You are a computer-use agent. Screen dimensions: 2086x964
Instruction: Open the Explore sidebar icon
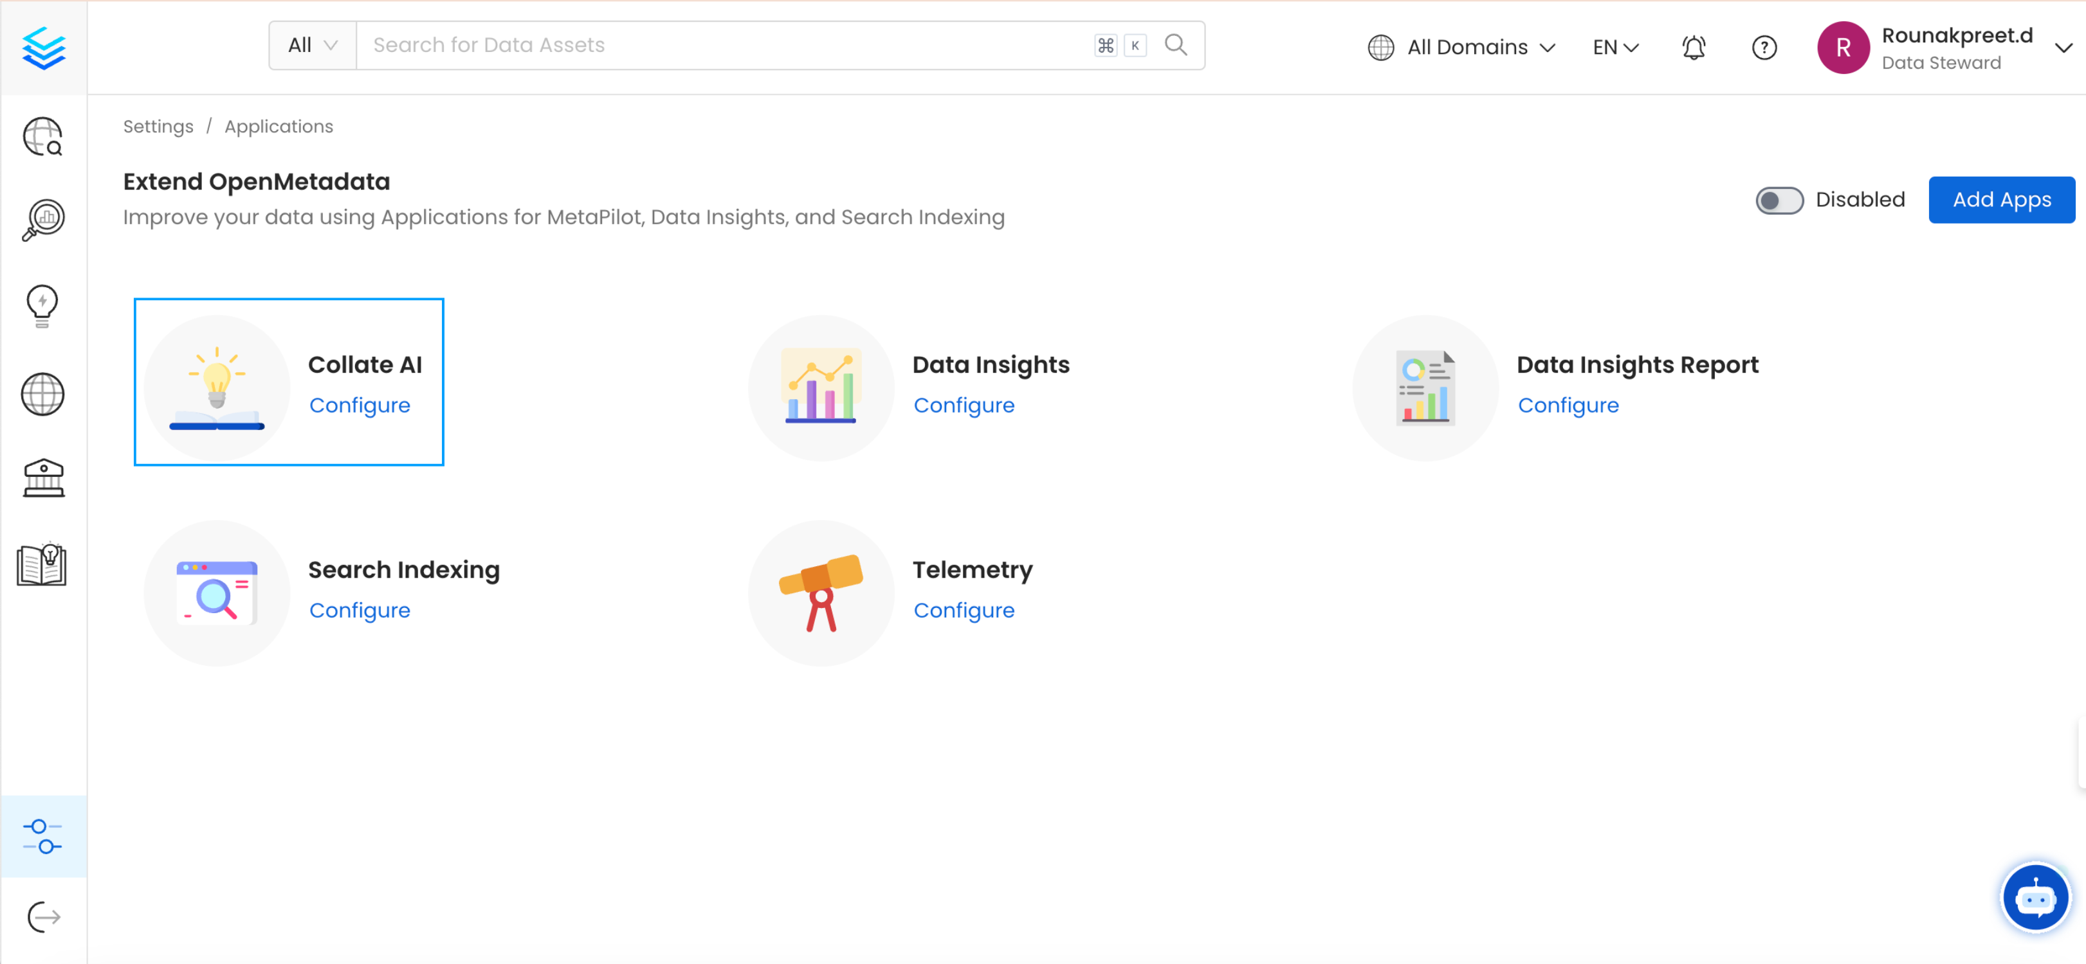click(43, 137)
